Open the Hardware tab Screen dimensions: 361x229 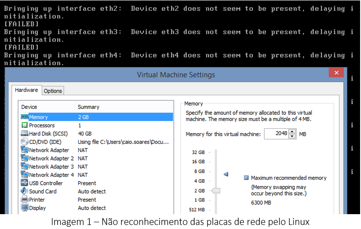point(27,90)
